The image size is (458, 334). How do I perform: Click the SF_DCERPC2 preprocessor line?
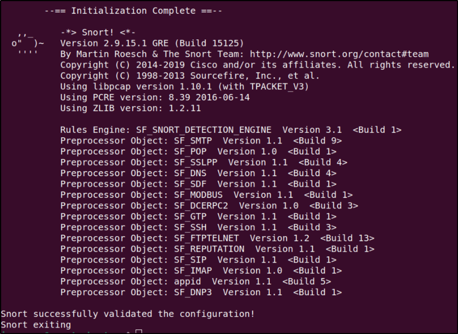[x=209, y=206]
